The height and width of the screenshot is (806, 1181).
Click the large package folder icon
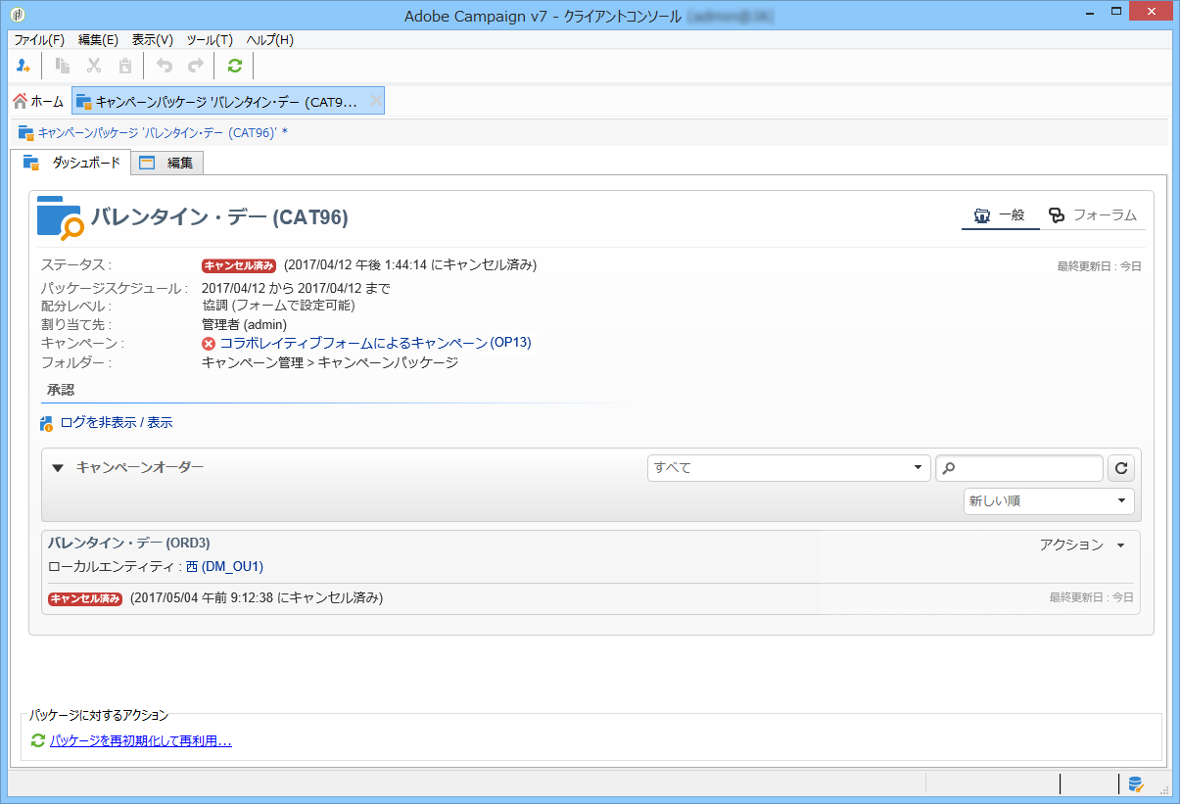[60, 217]
